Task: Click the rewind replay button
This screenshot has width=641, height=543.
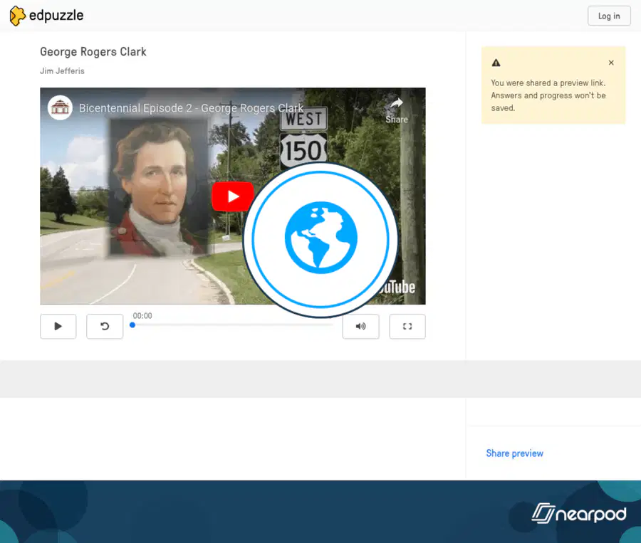Action: pos(105,326)
